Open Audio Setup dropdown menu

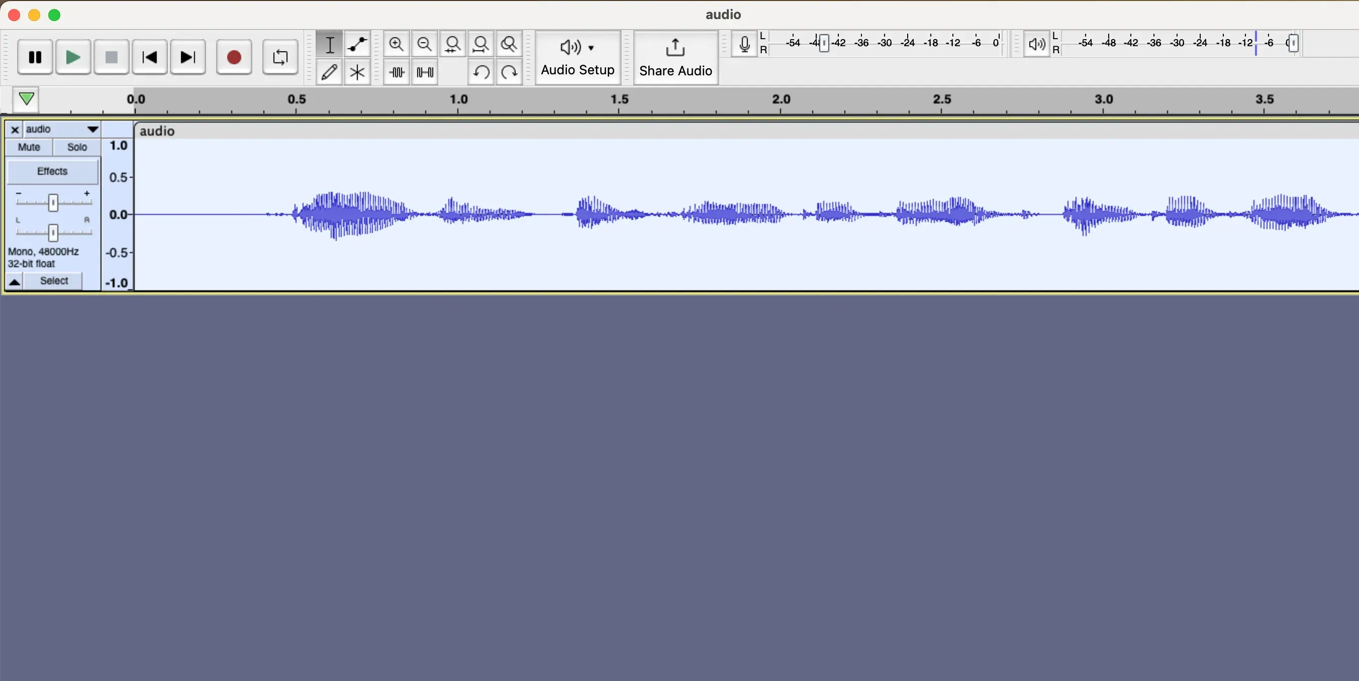[577, 56]
